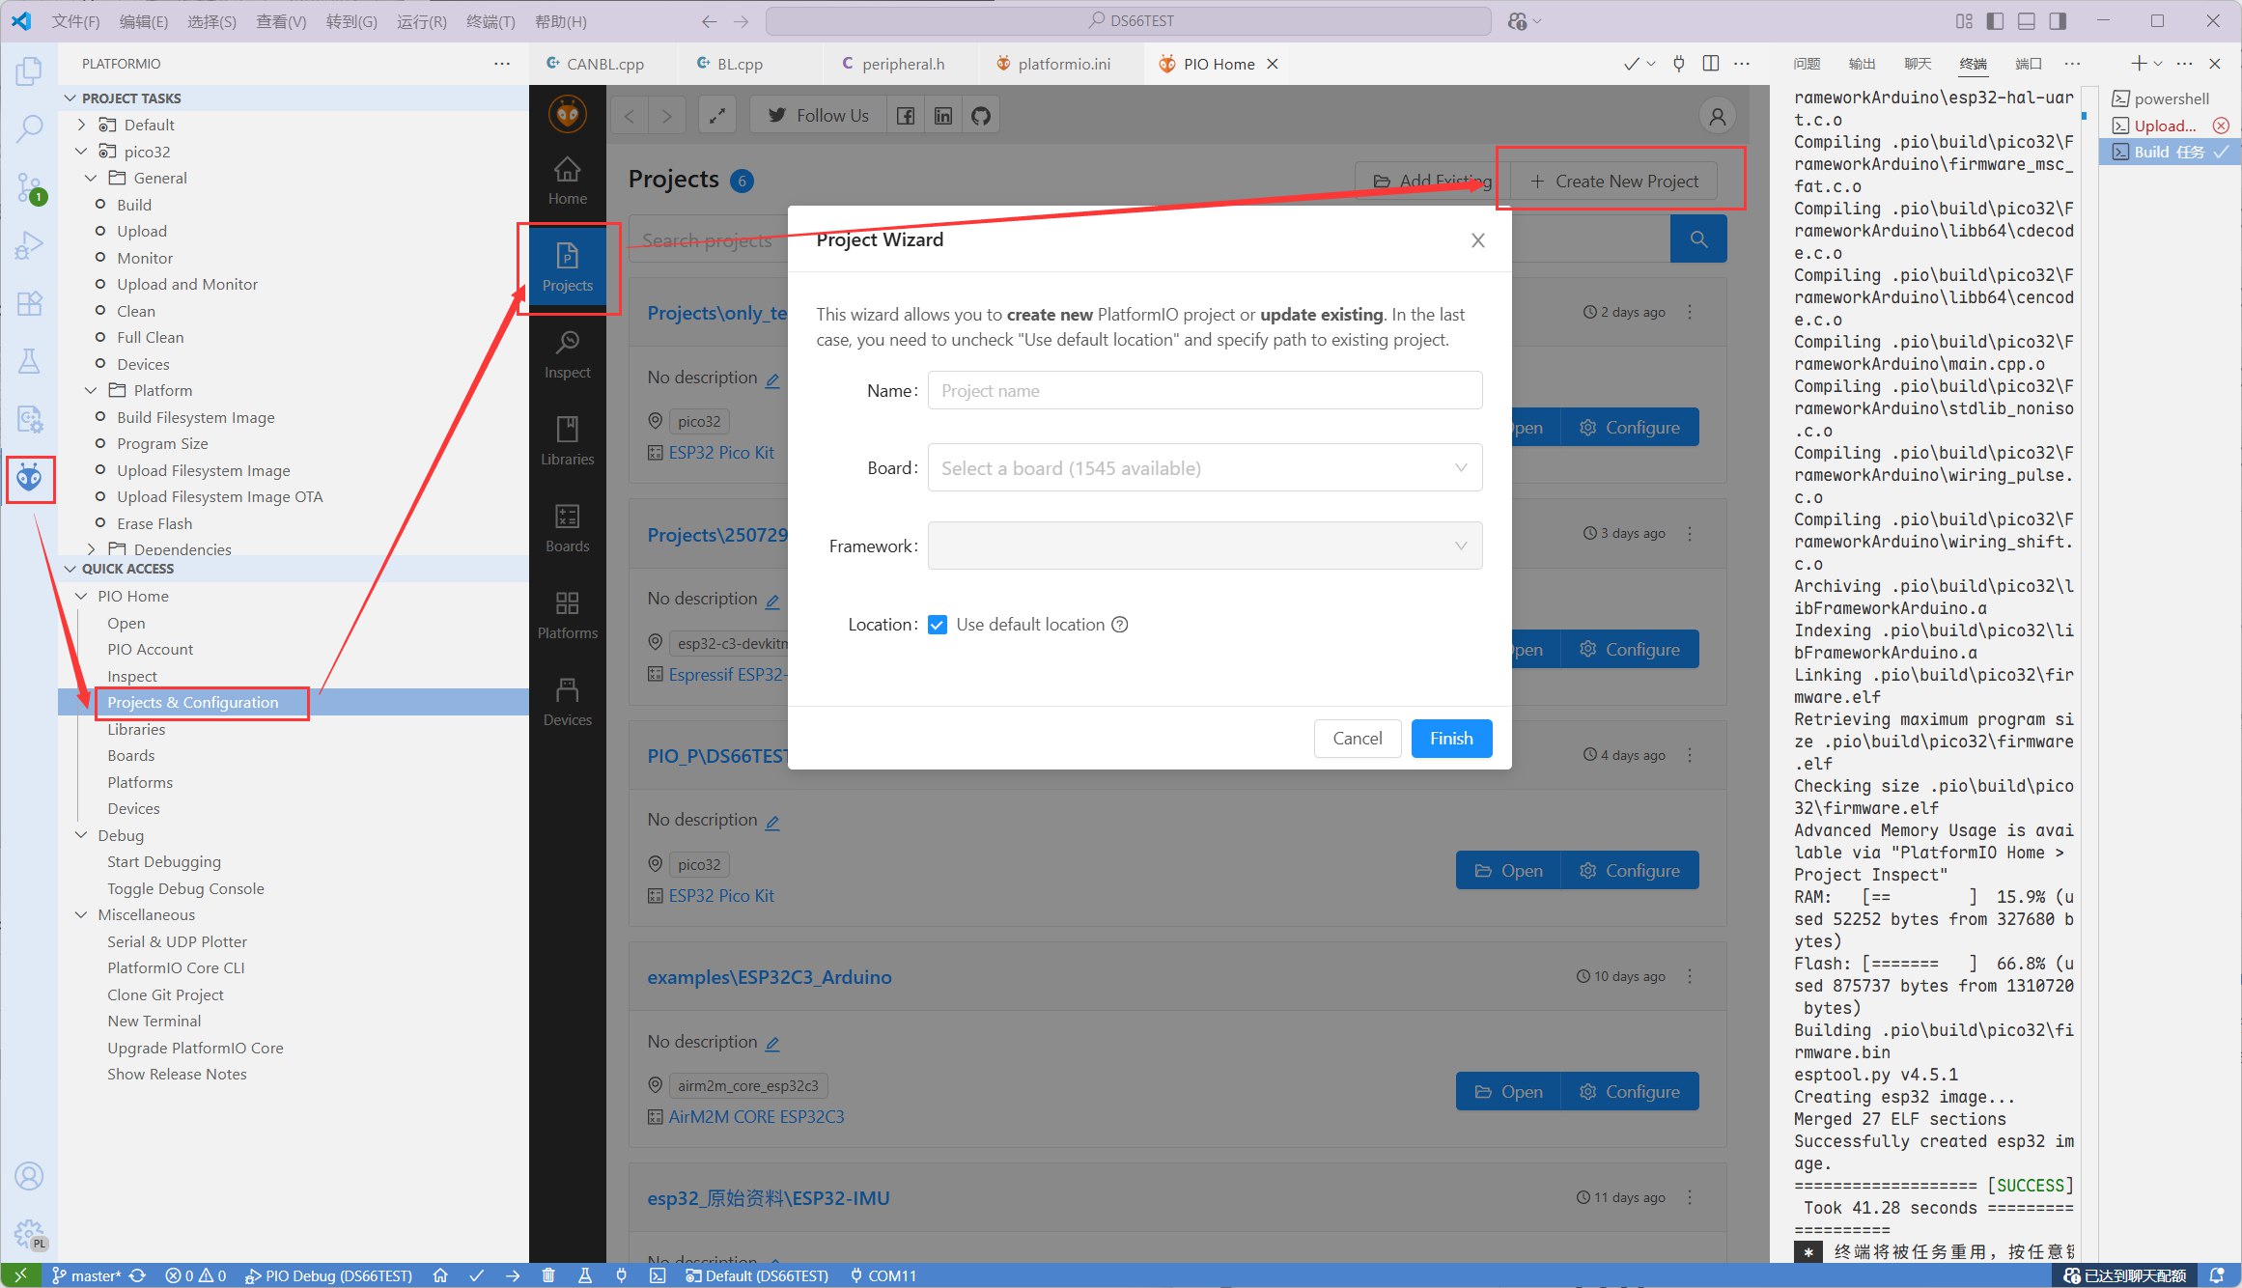
Task: Toggle the secondary side bar layout icon
Action: tap(2057, 20)
